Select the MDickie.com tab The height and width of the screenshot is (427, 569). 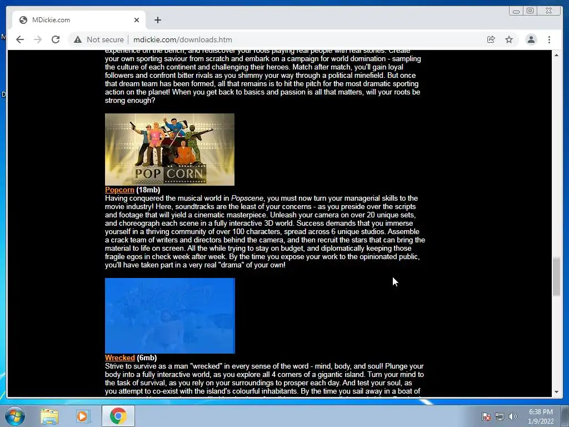click(x=79, y=20)
